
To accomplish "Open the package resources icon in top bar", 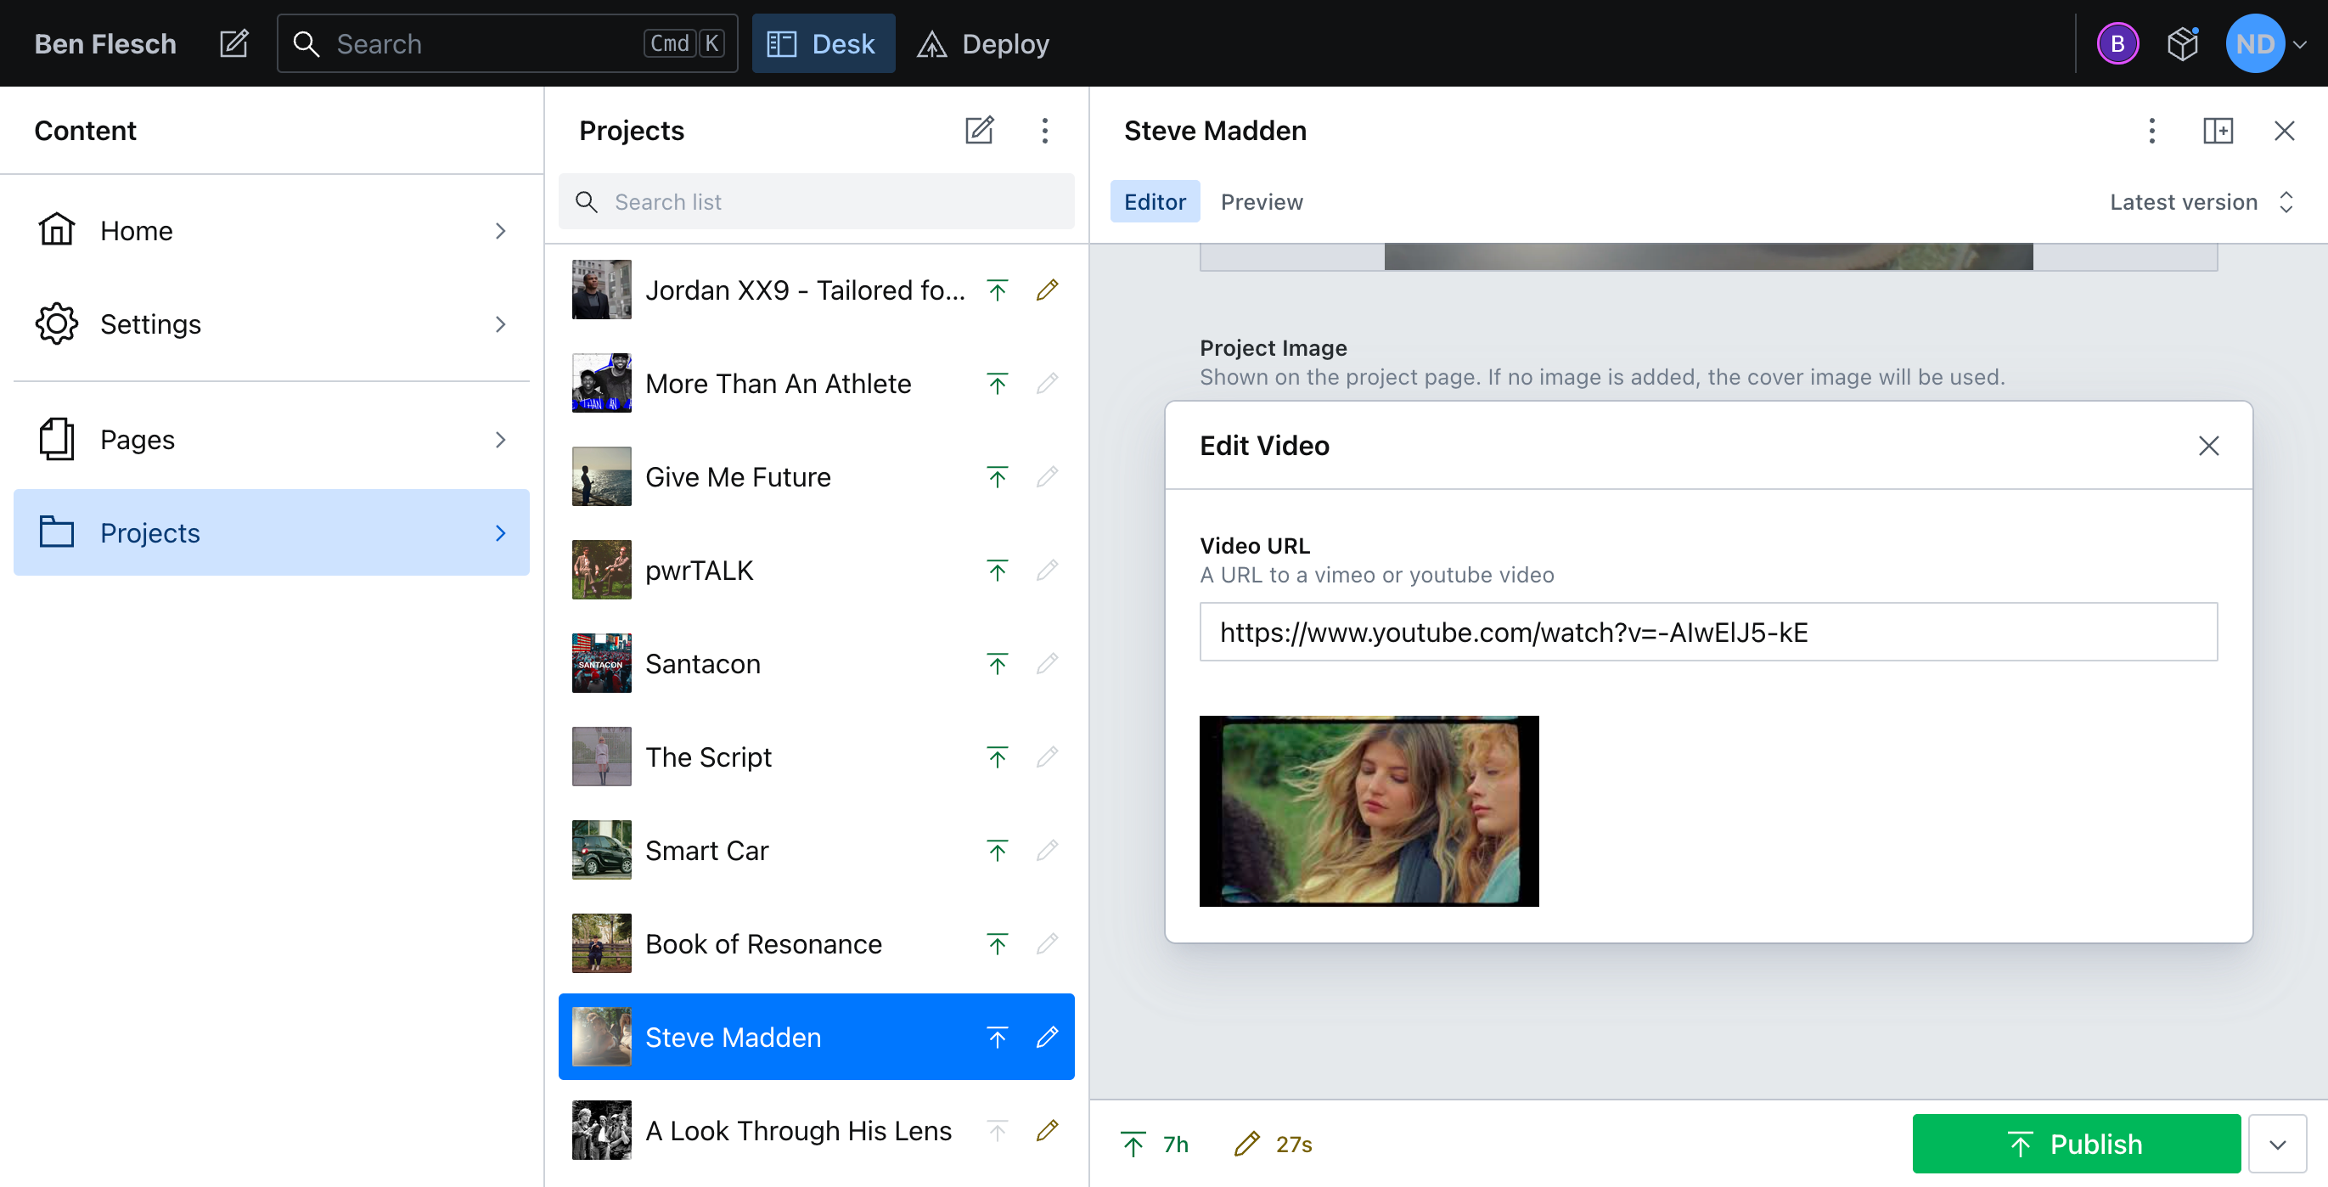I will 2183,43.
